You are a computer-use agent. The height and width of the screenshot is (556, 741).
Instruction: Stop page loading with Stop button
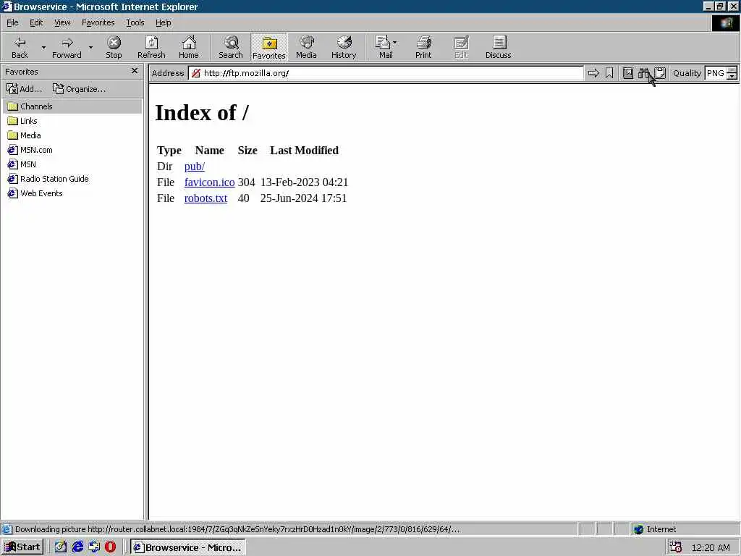[114, 47]
